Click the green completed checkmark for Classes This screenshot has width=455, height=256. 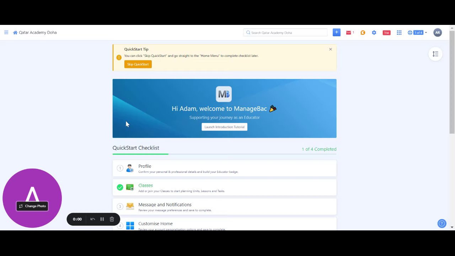coord(120,187)
